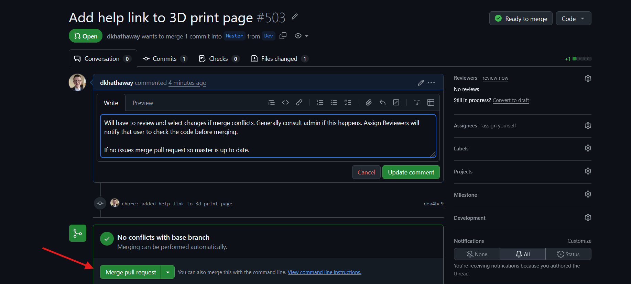Click inside the comment text area

coord(268,136)
